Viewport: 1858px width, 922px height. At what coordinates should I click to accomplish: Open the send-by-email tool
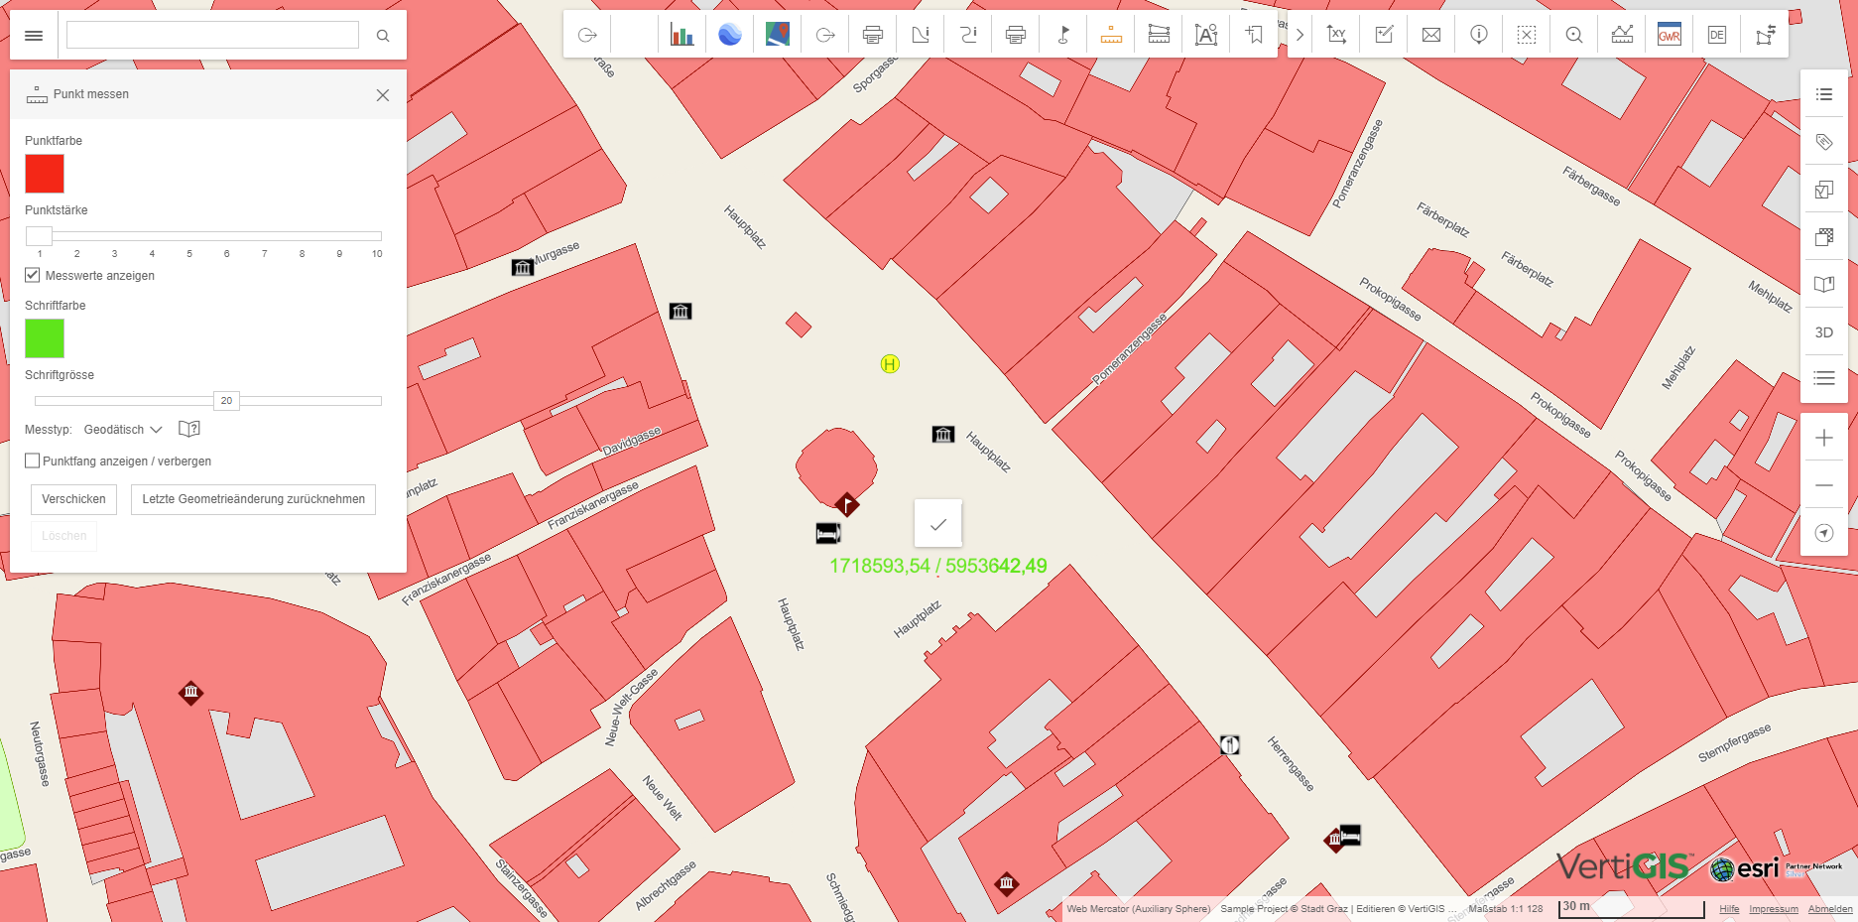pos(1430,35)
